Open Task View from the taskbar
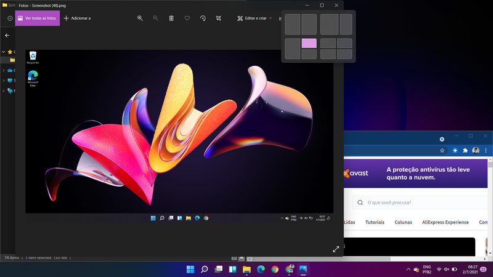Screen dimensions: 493x277 pos(219,269)
